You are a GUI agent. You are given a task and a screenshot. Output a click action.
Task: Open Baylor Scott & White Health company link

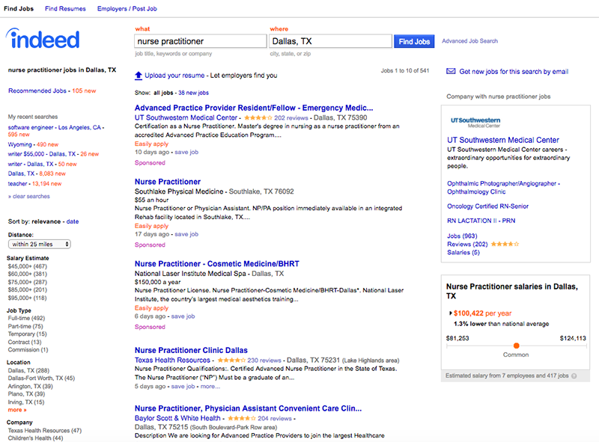coord(177,418)
